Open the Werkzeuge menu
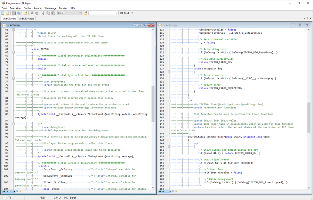Screen dimensions: 313x200 [x=50, y=8]
